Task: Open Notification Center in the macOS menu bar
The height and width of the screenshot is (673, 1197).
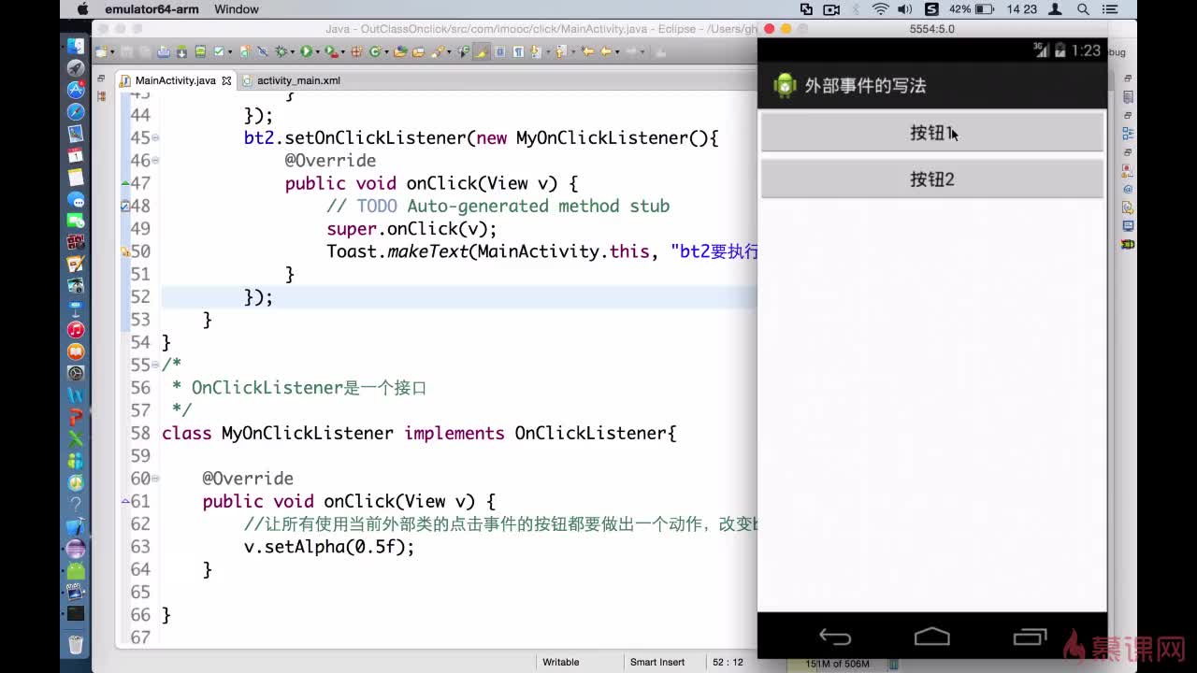Action: tap(1111, 9)
